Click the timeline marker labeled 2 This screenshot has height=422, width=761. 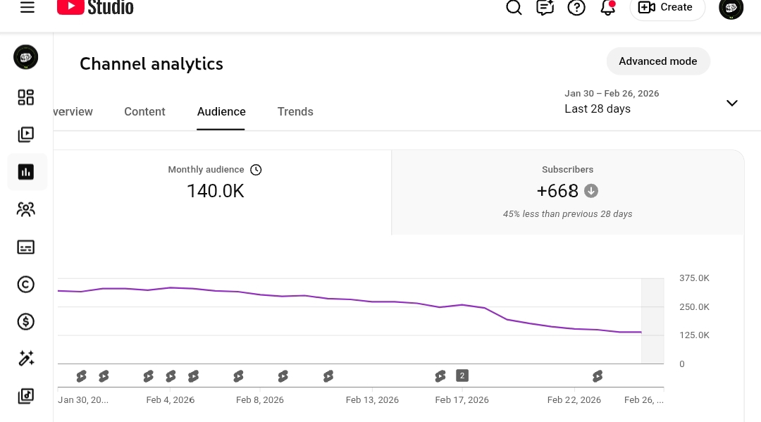(x=462, y=376)
